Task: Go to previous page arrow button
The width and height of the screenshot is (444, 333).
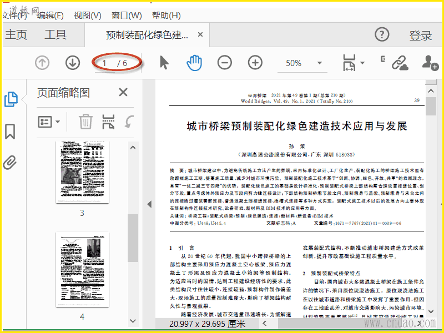Action: pyautogui.click(x=42, y=63)
